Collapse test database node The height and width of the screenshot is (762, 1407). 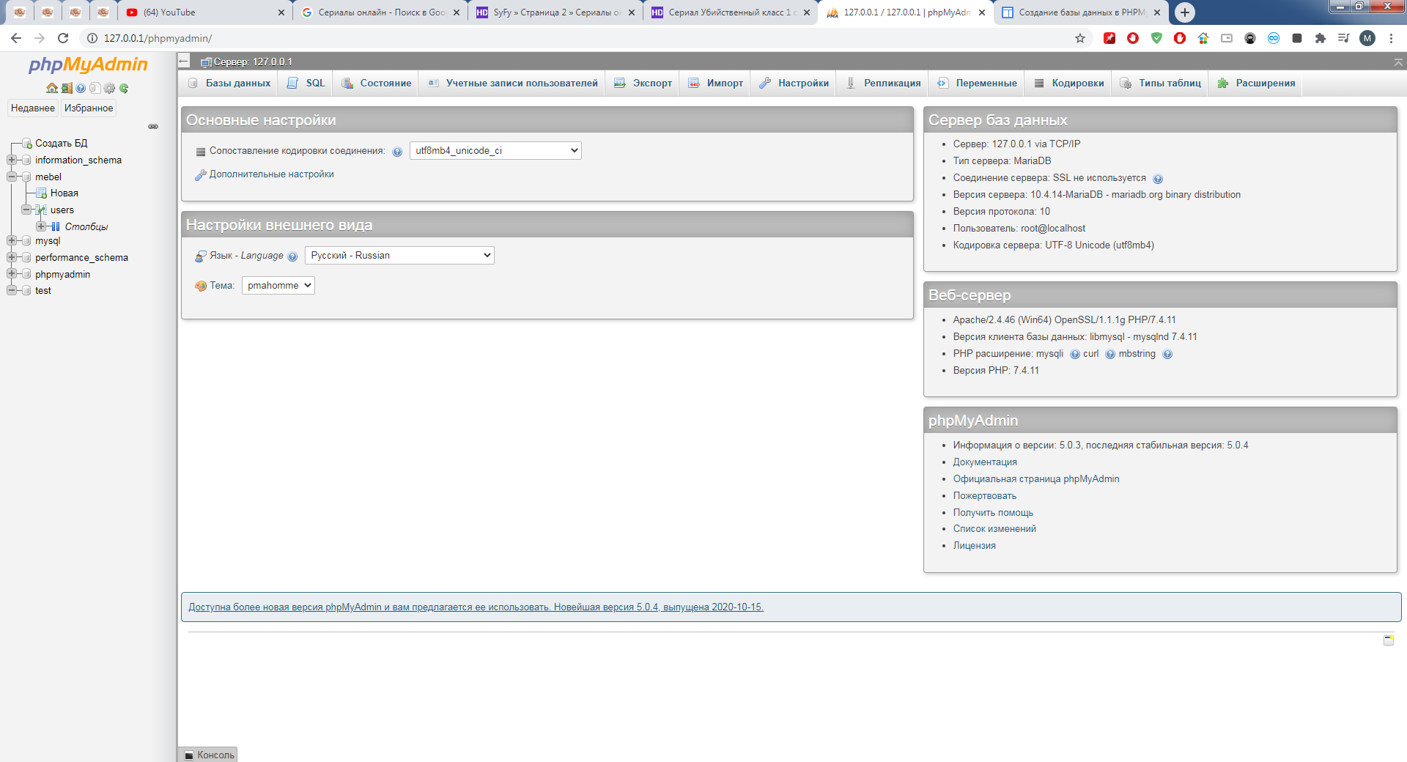click(11, 290)
